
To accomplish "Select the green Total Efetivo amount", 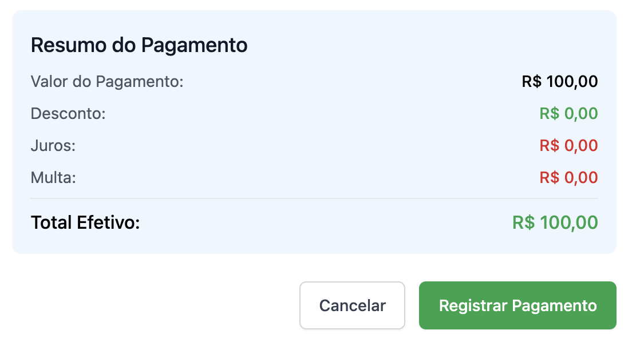I will coord(555,222).
